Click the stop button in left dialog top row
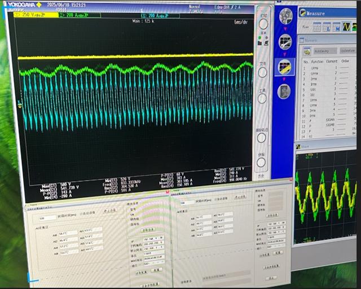The image size is (361, 289). coord(108,209)
